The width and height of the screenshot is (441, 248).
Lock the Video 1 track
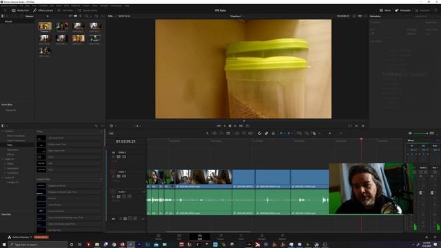point(114,176)
